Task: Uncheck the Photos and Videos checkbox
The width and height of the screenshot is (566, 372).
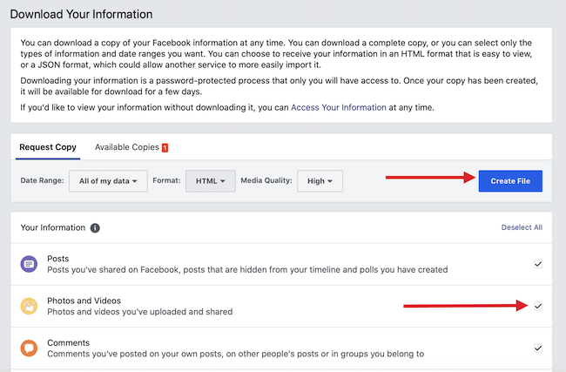Action: [538, 306]
